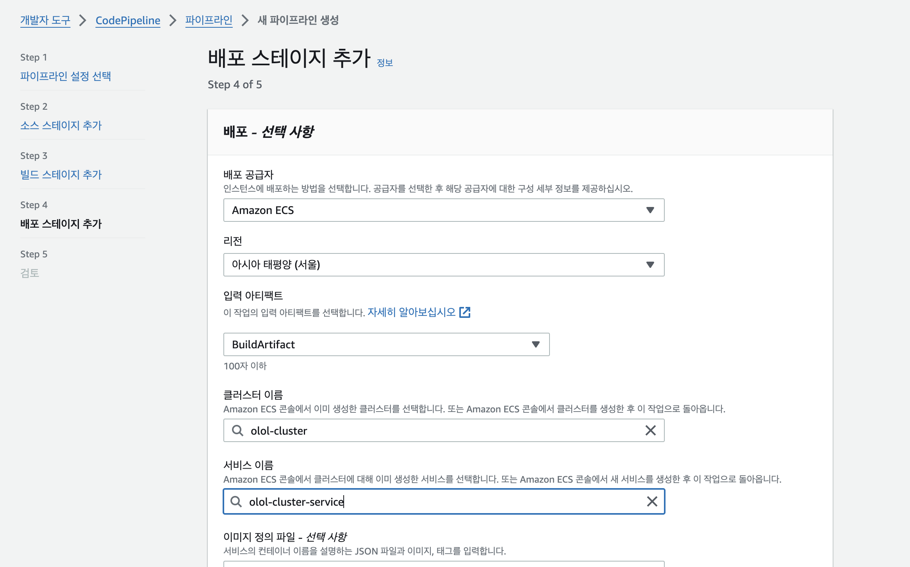Click the external link icon after 자세히 알아보십시오
This screenshot has width=910, height=567.
[465, 312]
